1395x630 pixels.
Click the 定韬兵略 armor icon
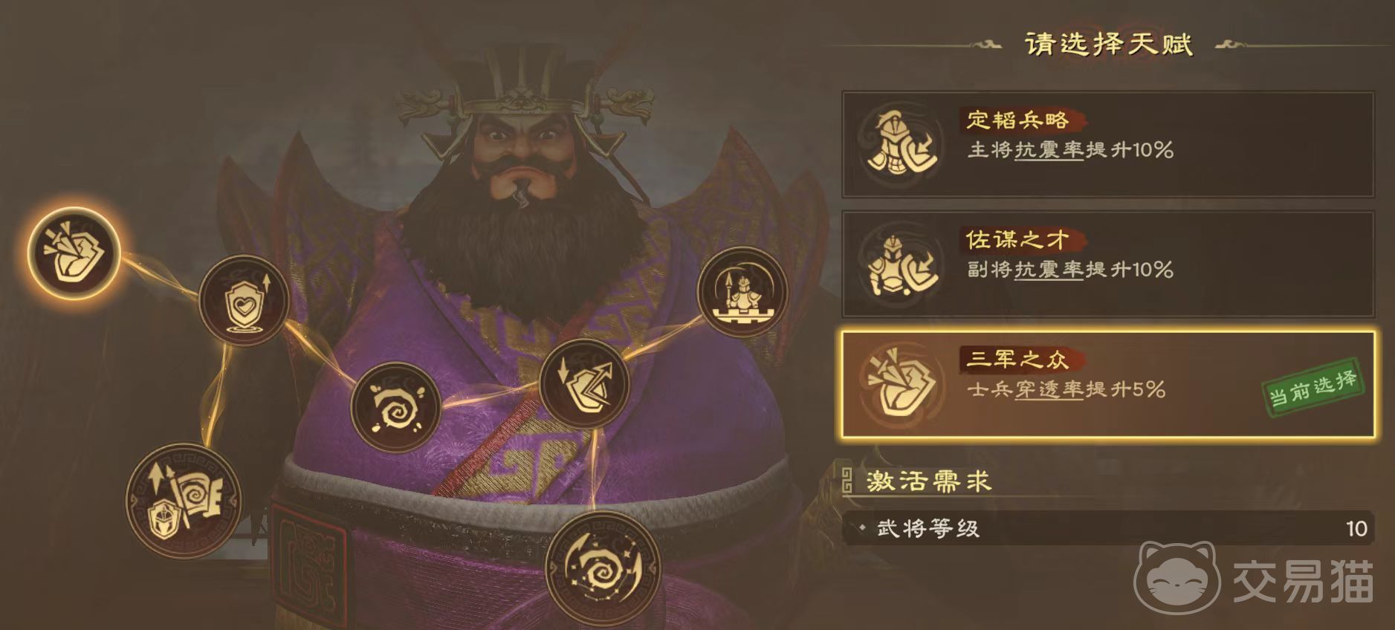901,144
